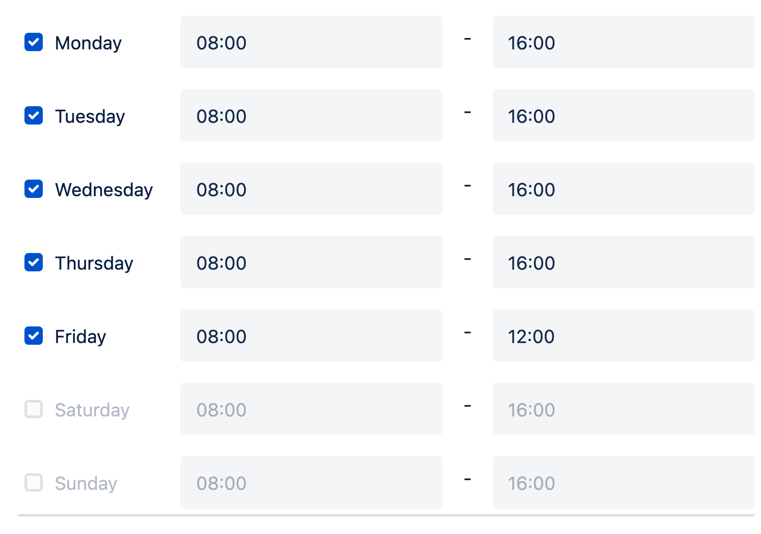Open Monday start time 08:00 field
Screen dimensions: 761x534
(311, 42)
